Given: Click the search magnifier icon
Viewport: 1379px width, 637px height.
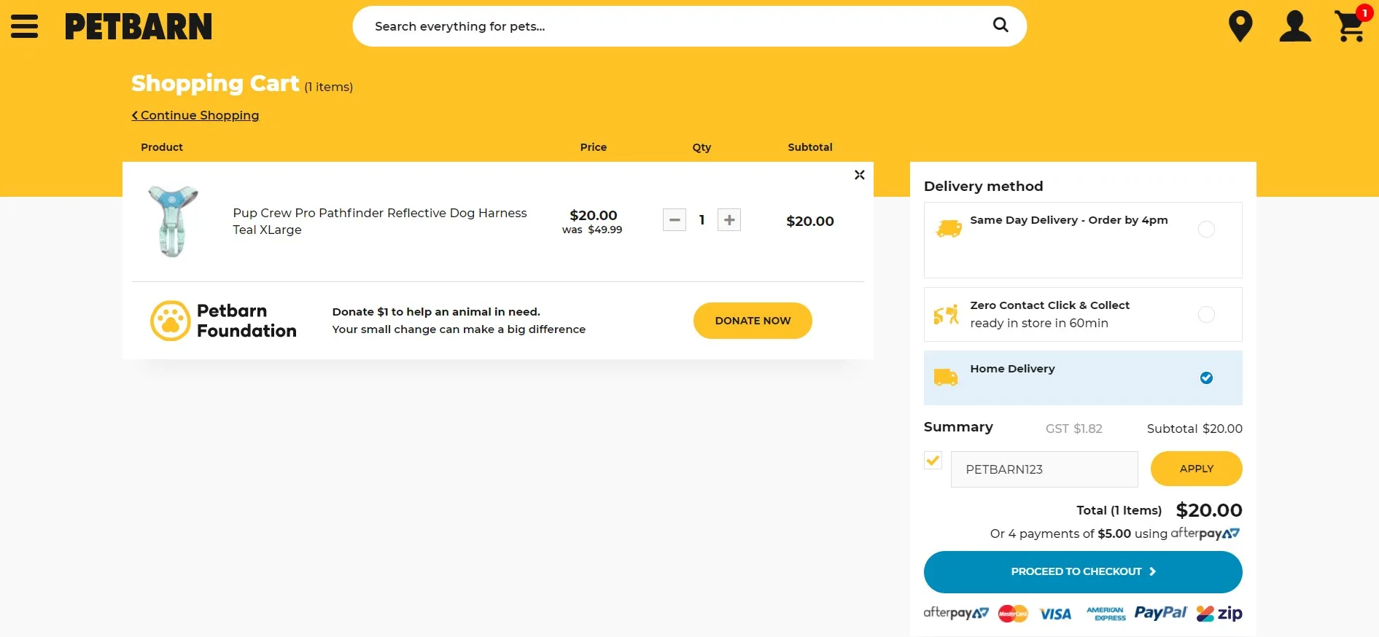Looking at the screenshot, I should click(x=1001, y=26).
